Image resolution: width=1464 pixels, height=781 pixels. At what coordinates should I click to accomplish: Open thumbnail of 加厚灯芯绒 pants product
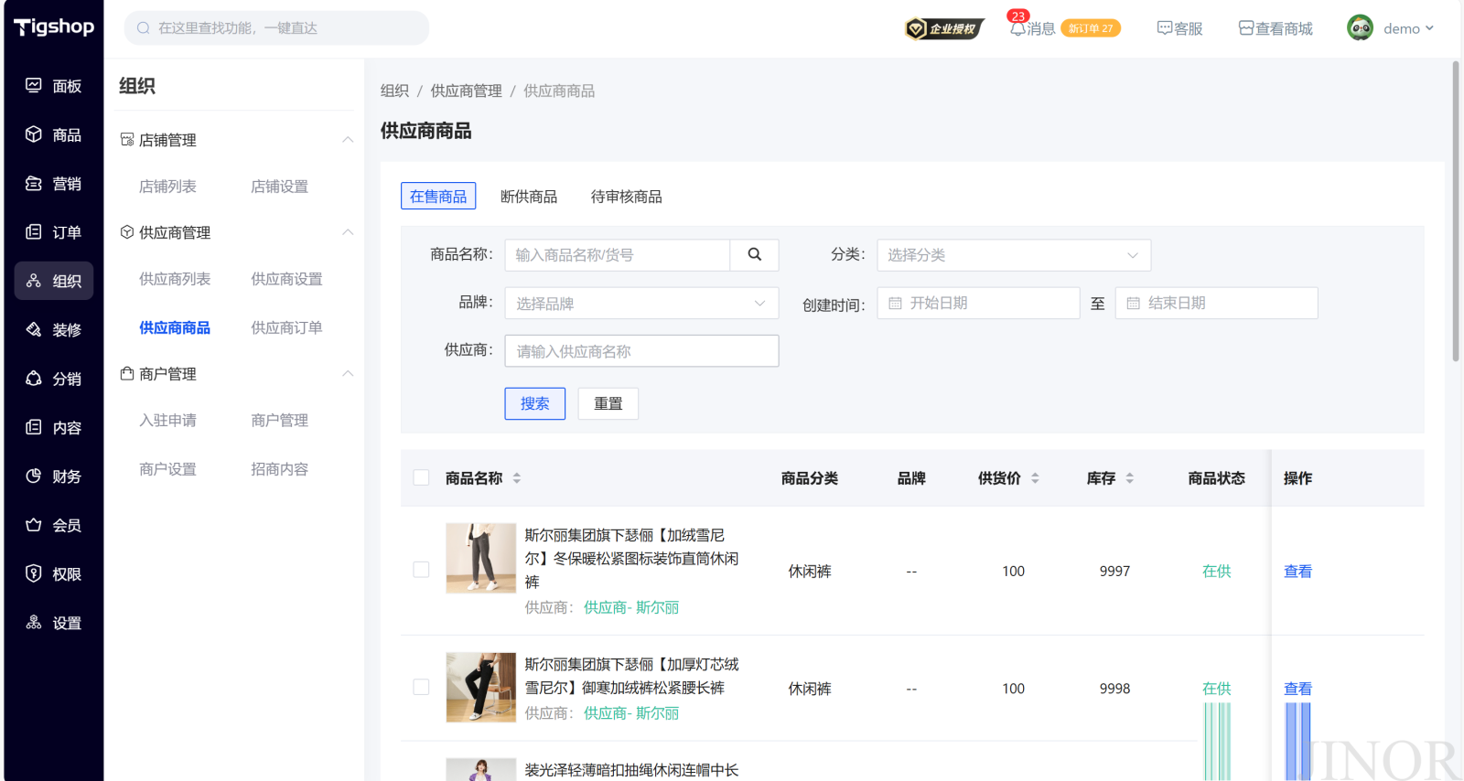481,688
